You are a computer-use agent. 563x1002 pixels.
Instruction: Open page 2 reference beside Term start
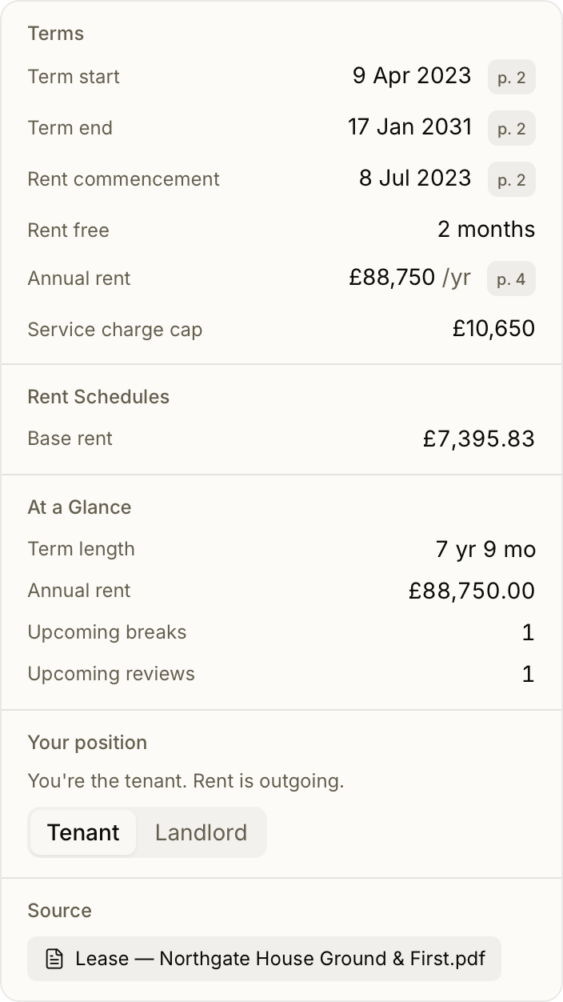pyautogui.click(x=512, y=78)
